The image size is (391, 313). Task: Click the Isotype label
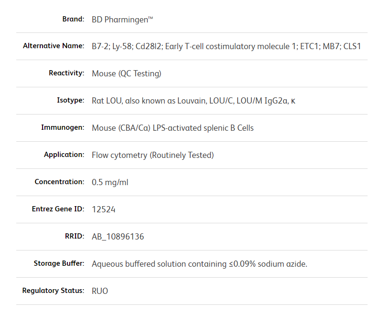point(70,101)
